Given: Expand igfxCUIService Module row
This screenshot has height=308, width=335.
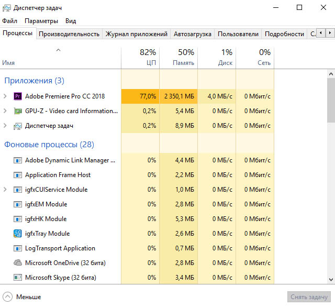Looking at the screenshot, I should click(5, 190).
